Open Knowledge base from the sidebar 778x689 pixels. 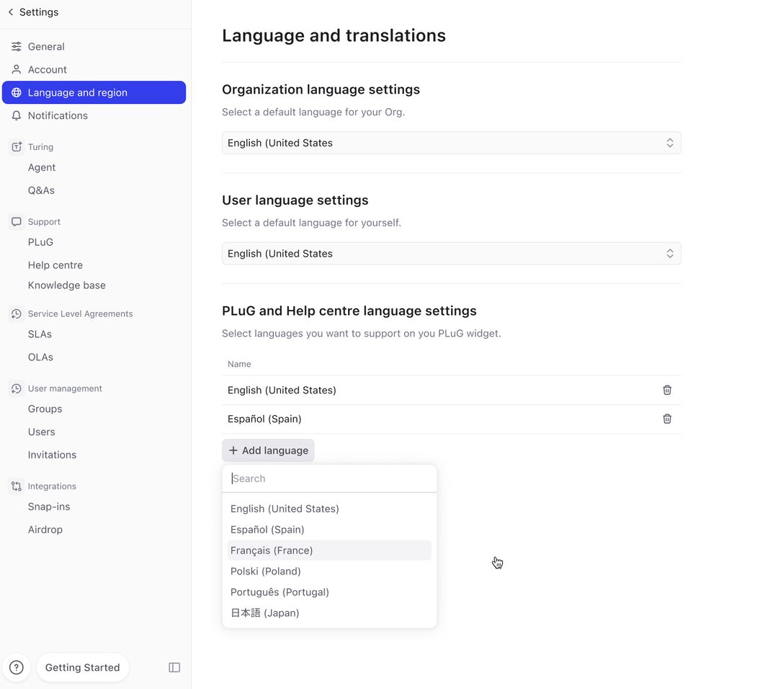pyautogui.click(x=66, y=285)
